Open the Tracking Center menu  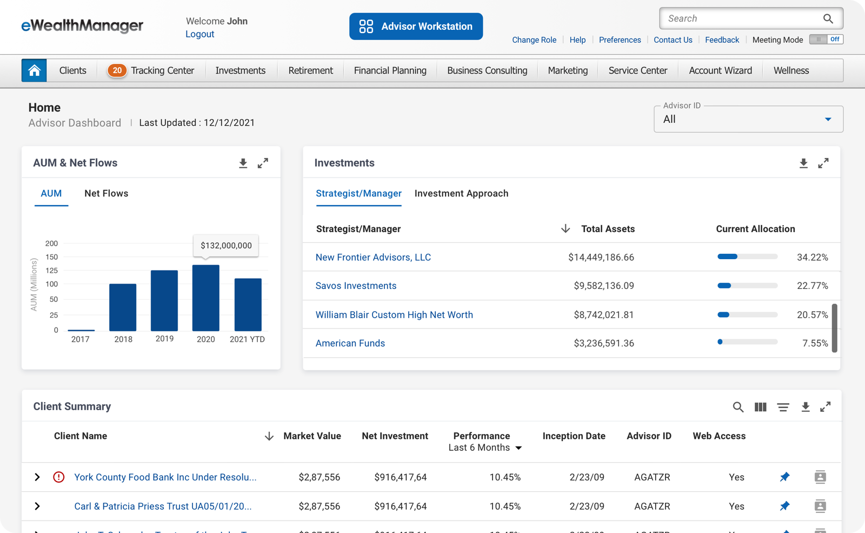(x=162, y=70)
